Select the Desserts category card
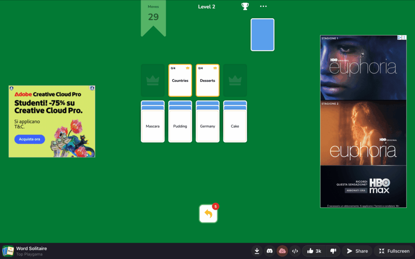The image size is (415, 259). [x=207, y=80]
